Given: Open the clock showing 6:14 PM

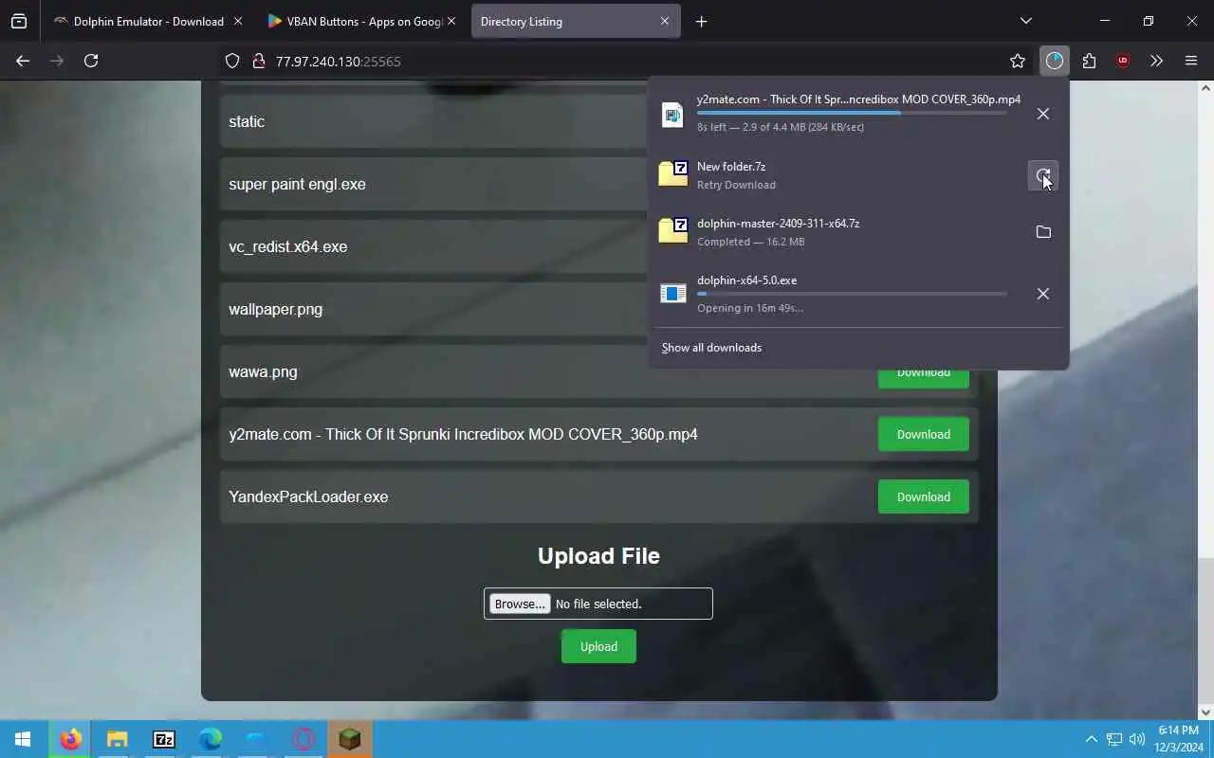Looking at the screenshot, I should pyautogui.click(x=1178, y=739).
